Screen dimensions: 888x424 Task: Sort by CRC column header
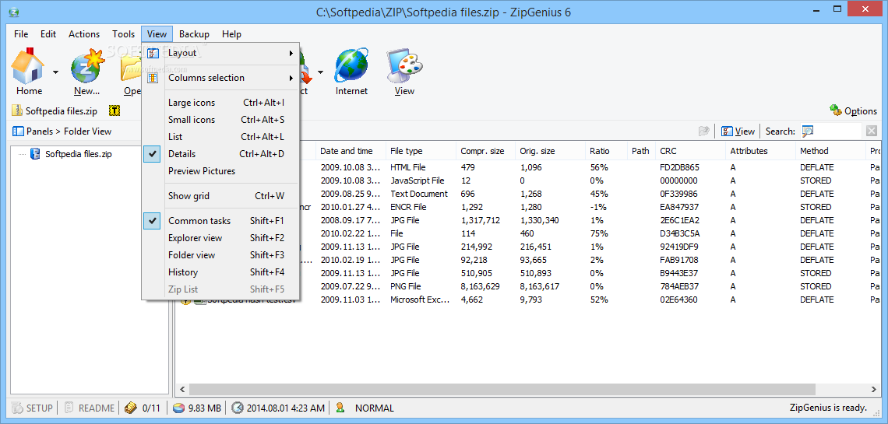pos(690,151)
